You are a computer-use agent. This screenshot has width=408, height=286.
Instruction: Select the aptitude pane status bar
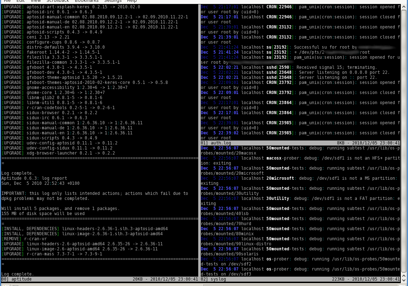pos(99,279)
